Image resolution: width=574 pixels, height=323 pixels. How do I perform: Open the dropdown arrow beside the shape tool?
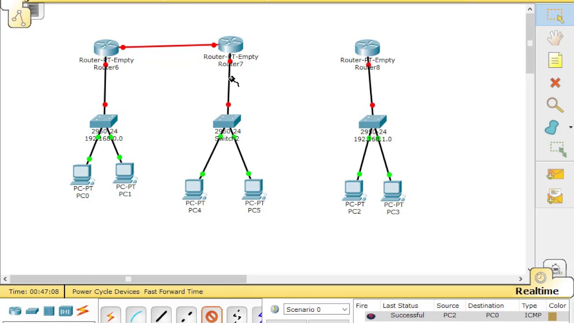pyautogui.click(x=570, y=127)
